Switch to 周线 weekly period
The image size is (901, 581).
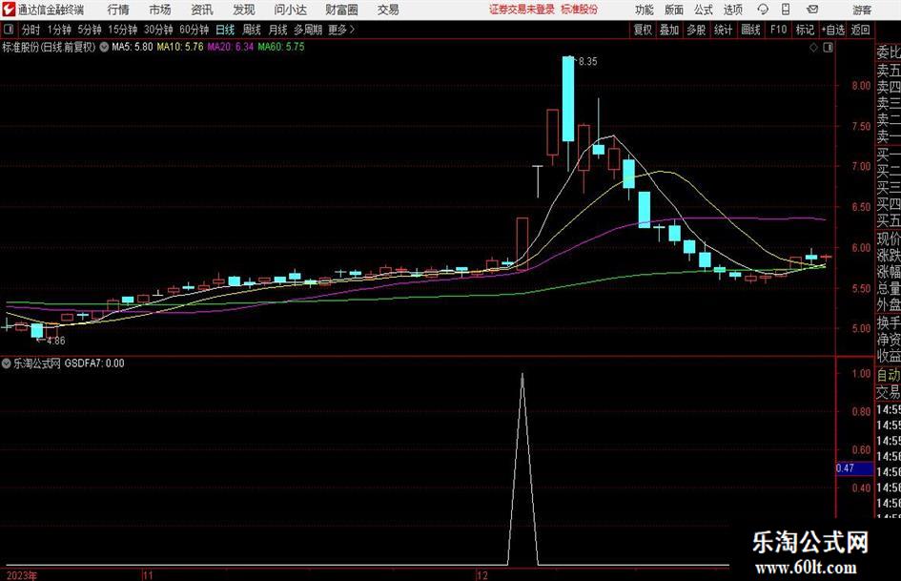click(252, 30)
